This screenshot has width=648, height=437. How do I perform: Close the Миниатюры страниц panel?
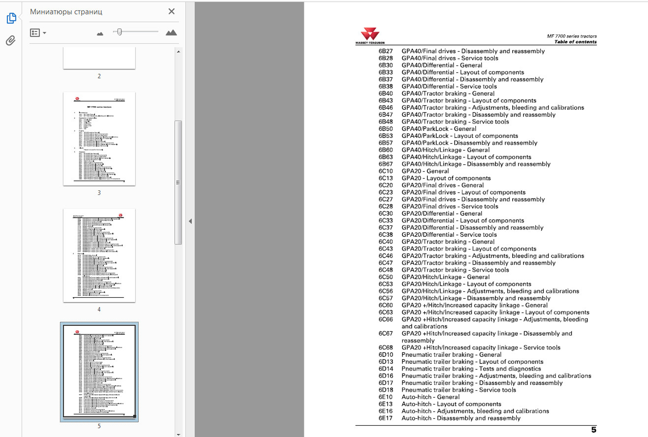click(x=171, y=11)
